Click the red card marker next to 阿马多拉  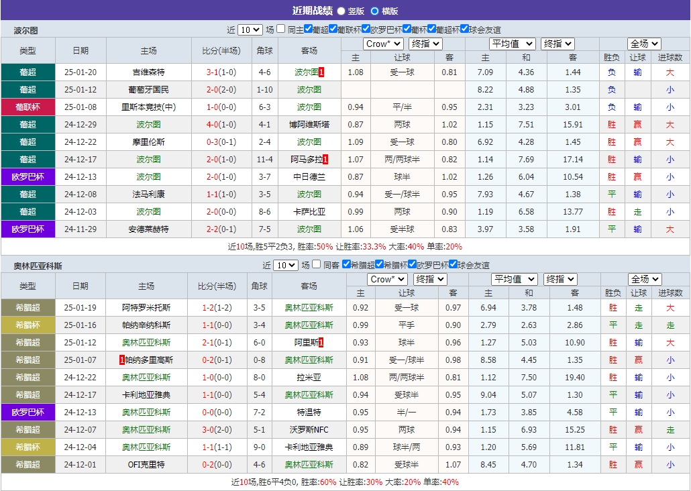coord(326,159)
